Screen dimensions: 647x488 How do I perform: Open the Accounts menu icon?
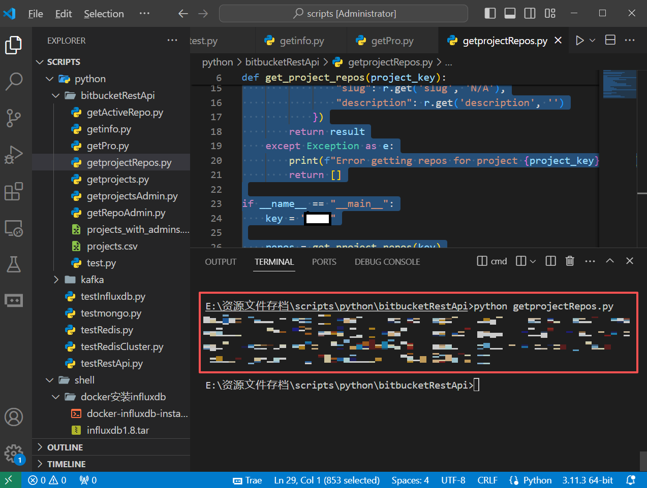pyautogui.click(x=14, y=417)
